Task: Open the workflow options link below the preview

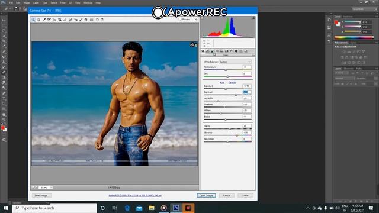Action: (x=135, y=195)
